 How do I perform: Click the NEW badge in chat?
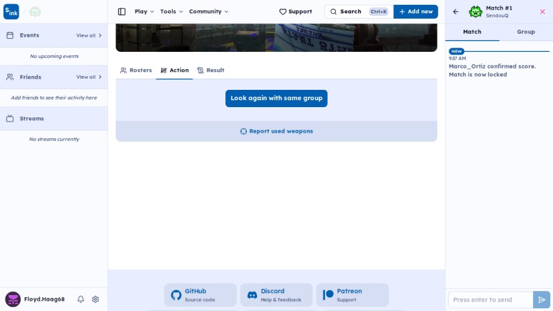pos(456,51)
